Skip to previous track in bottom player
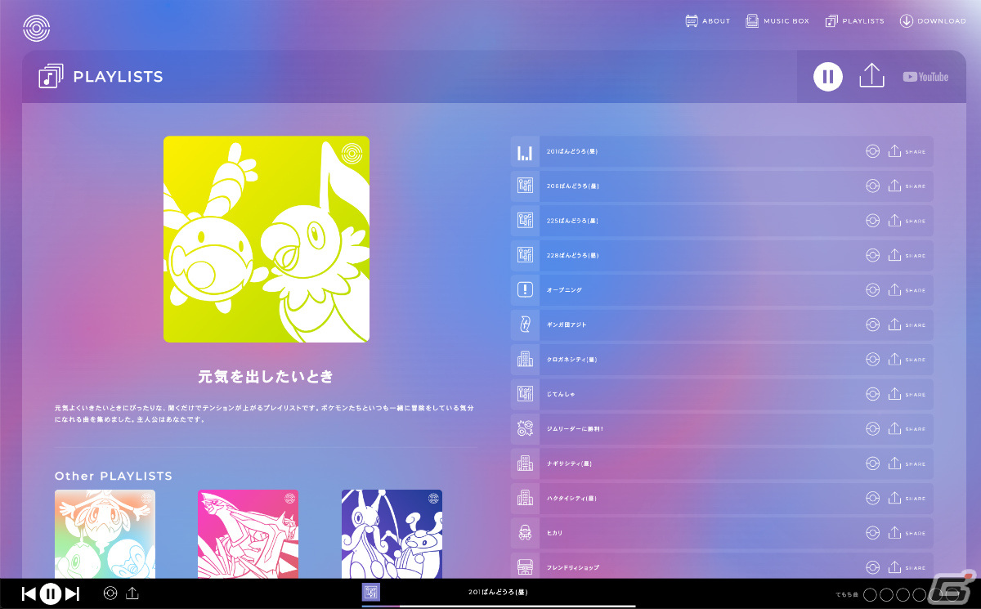This screenshot has height=609, width=981. pyautogui.click(x=29, y=594)
